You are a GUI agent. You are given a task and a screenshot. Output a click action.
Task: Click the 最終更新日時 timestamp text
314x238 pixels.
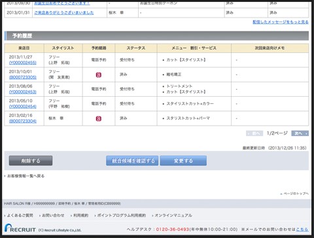tap(274, 148)
